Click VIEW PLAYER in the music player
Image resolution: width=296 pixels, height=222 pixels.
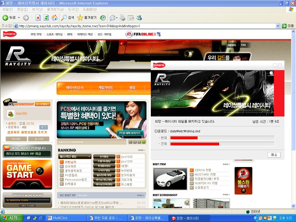point(27,206)
